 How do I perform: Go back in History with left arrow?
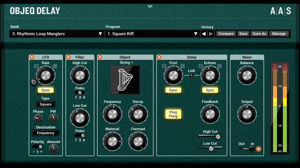click(204, 34)
